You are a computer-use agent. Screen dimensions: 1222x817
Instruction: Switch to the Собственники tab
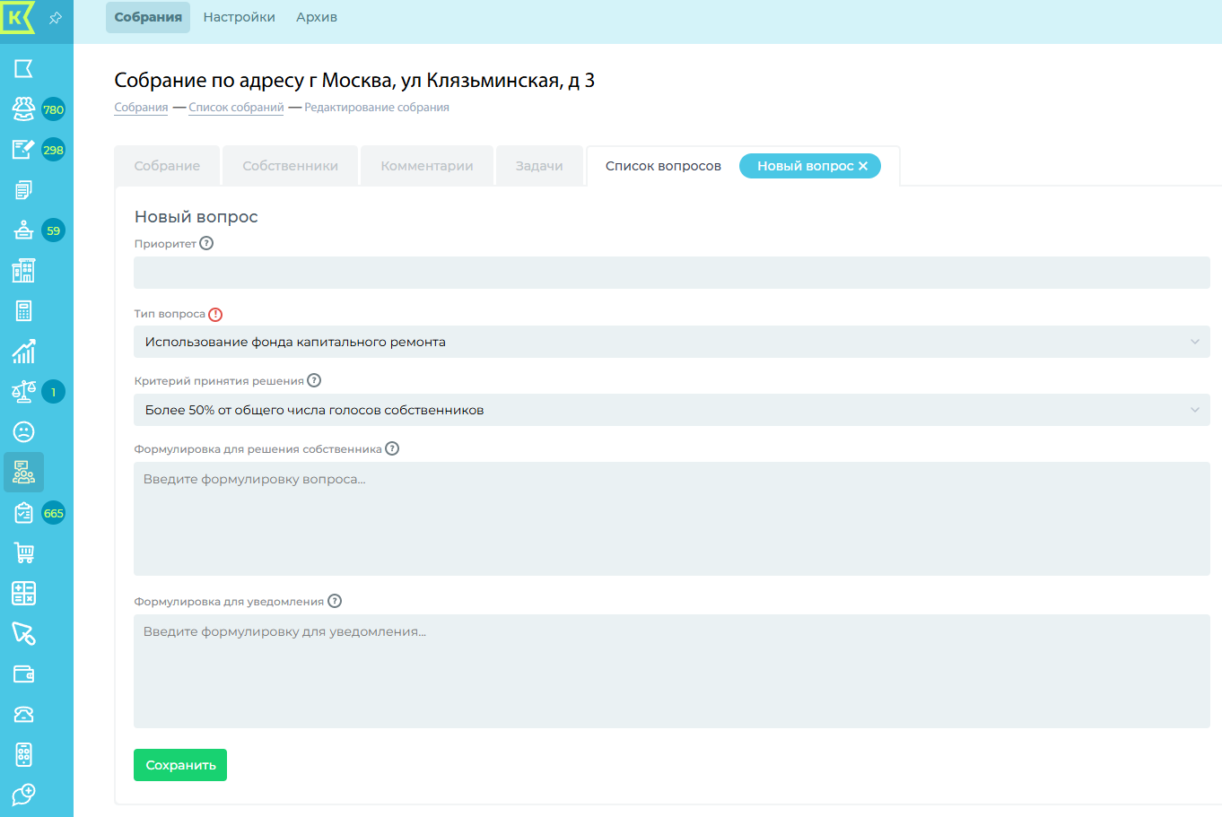290,166
